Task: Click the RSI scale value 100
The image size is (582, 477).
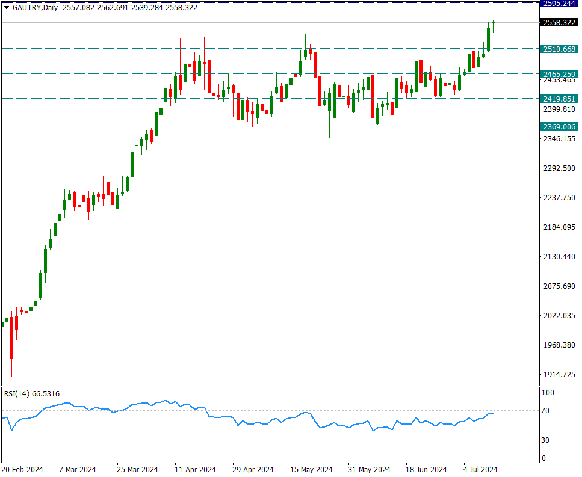Action: 548,393
